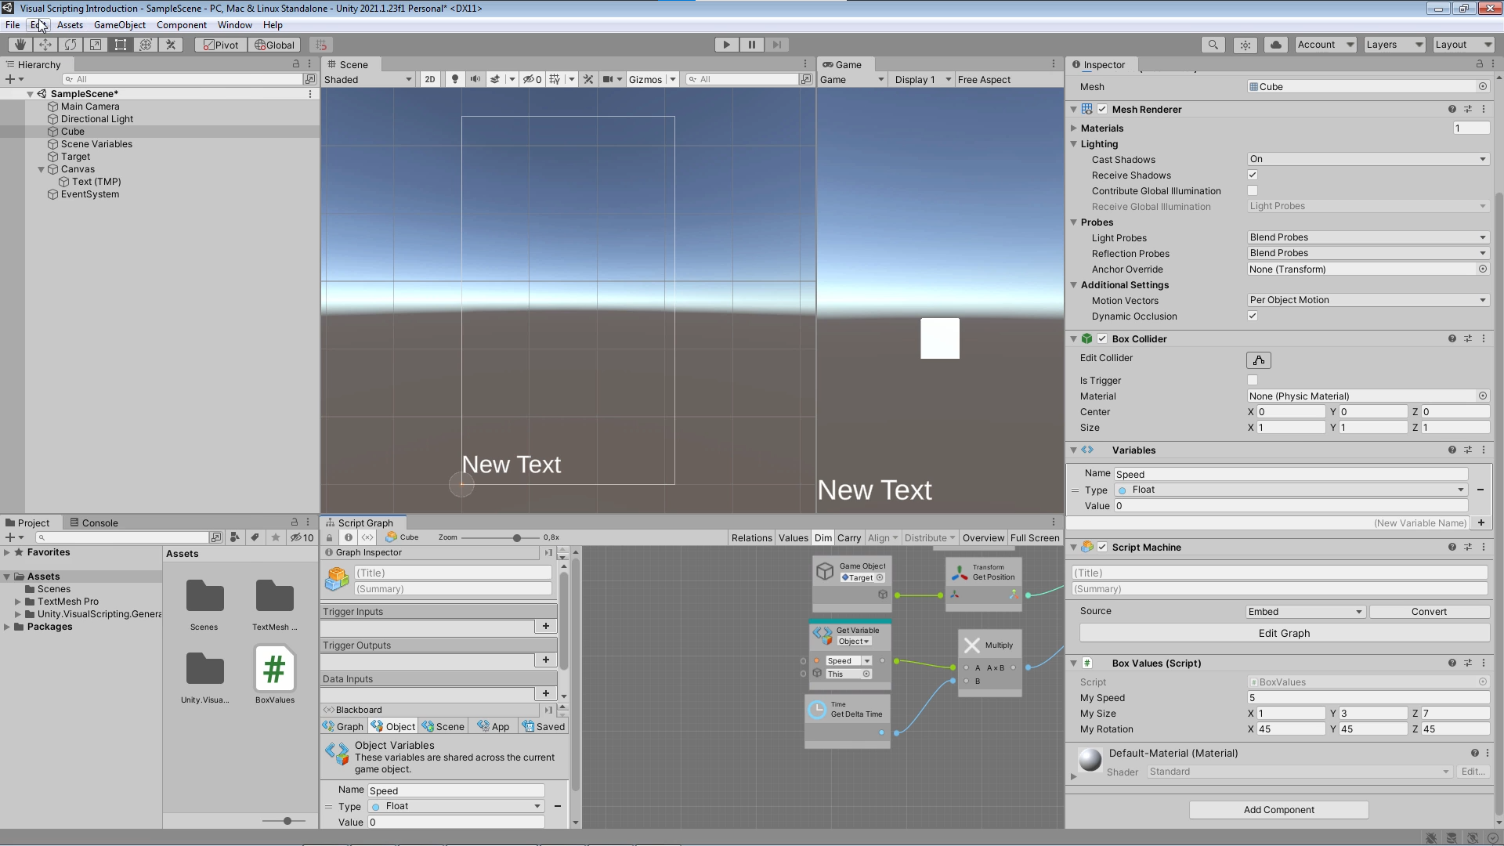Viewport: 1504px width, 846px height.
Task: Open the Layers dropdown in toolbar
Action: (x=1394, y=43)
